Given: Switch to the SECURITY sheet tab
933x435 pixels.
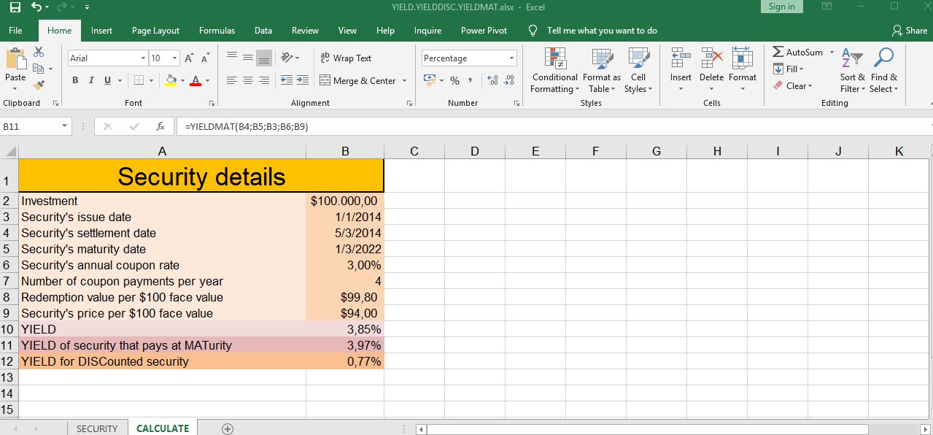Looking at the screenshot, I should [97, 428].
